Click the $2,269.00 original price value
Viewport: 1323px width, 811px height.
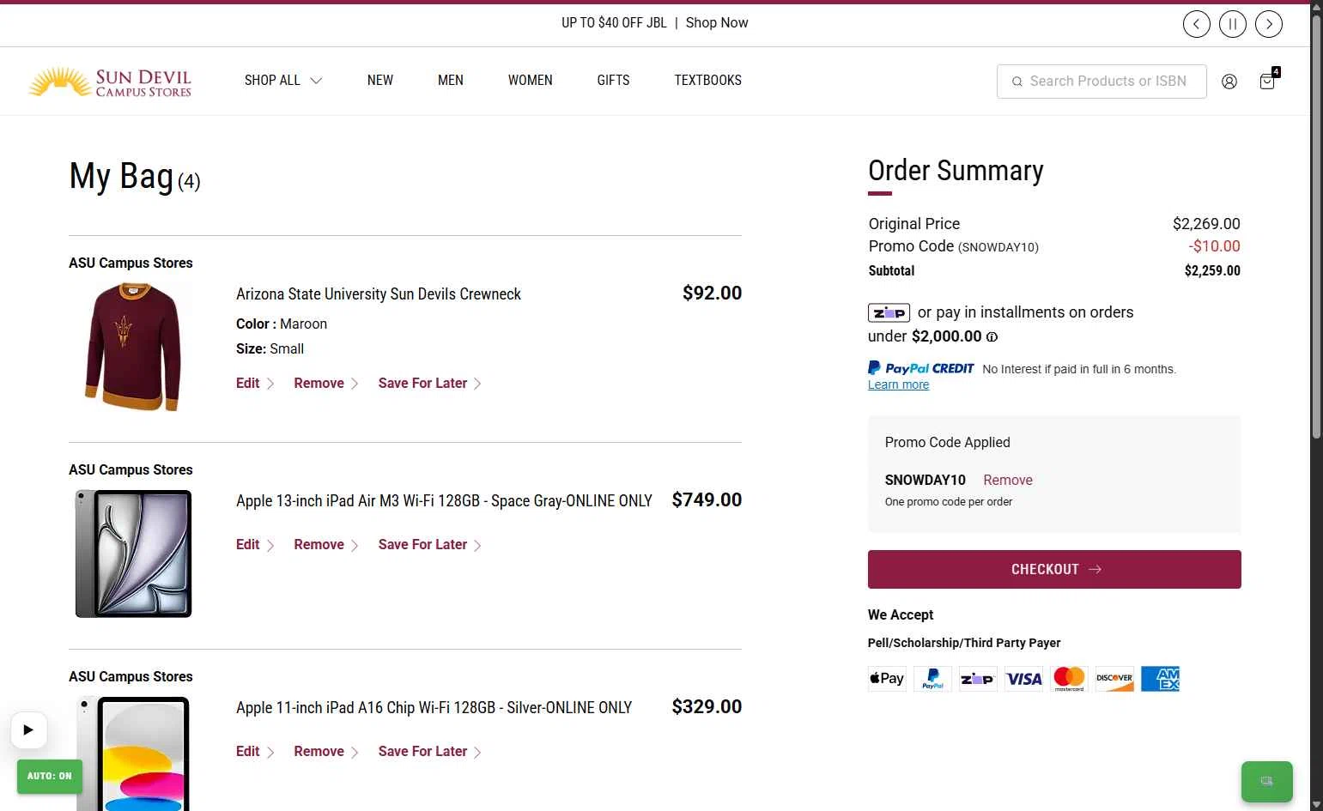click(x=1206, y=224)
